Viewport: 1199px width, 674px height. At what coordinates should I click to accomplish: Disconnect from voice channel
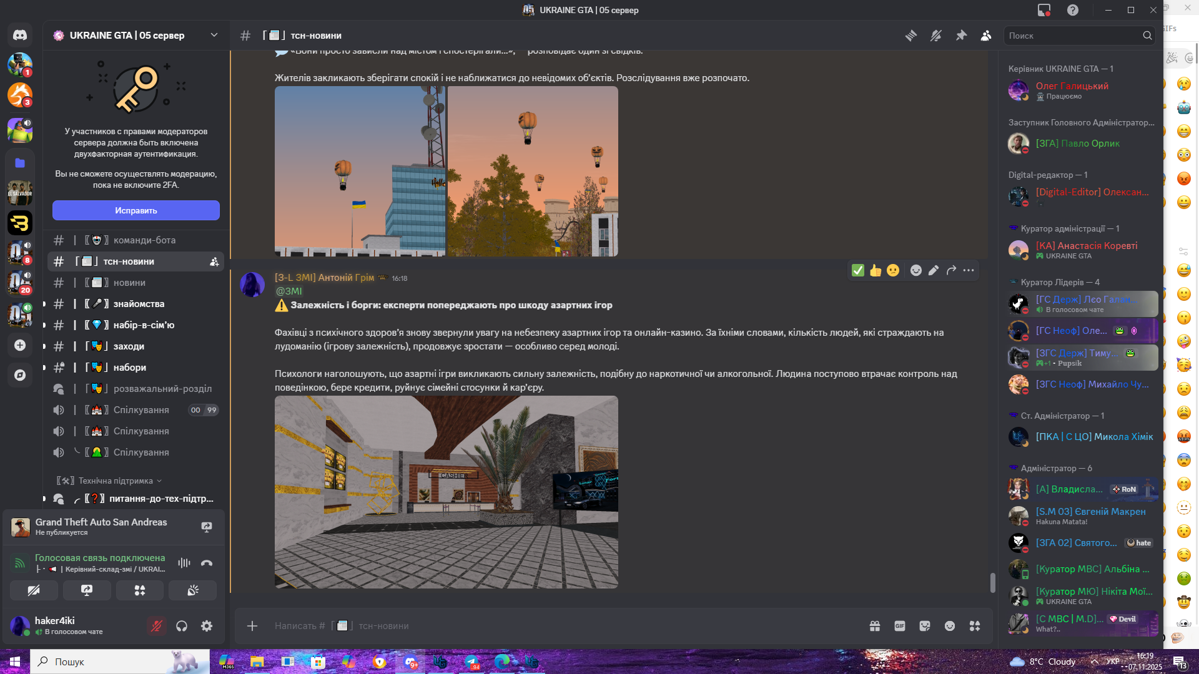coord(207,563)
